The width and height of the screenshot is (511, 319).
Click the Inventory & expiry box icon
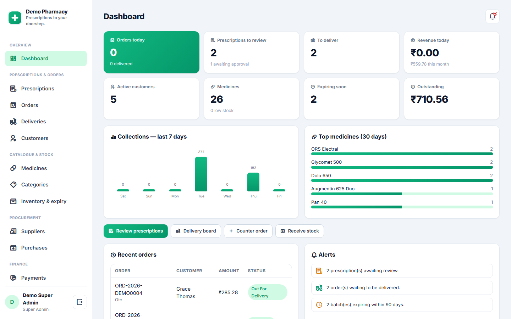click(13, 201)
